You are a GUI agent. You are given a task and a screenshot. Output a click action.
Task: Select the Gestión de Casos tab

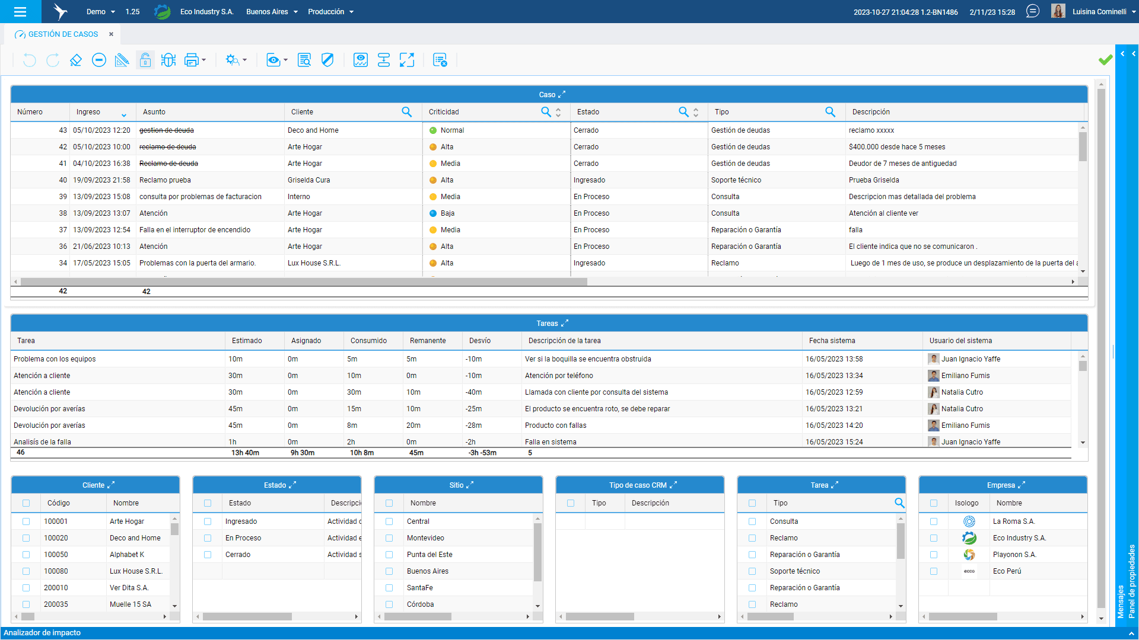63,34
